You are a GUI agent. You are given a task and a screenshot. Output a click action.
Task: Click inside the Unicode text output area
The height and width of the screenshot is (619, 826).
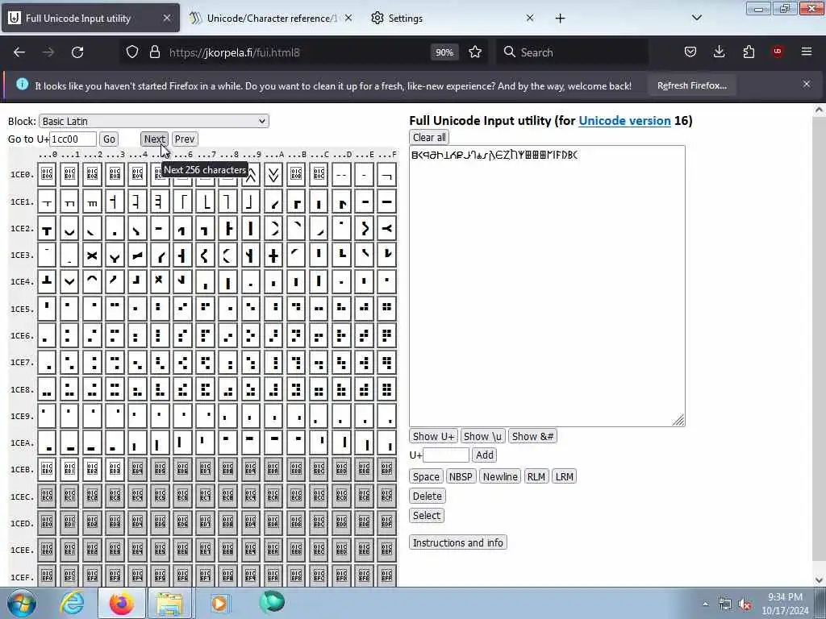[547, 286]
